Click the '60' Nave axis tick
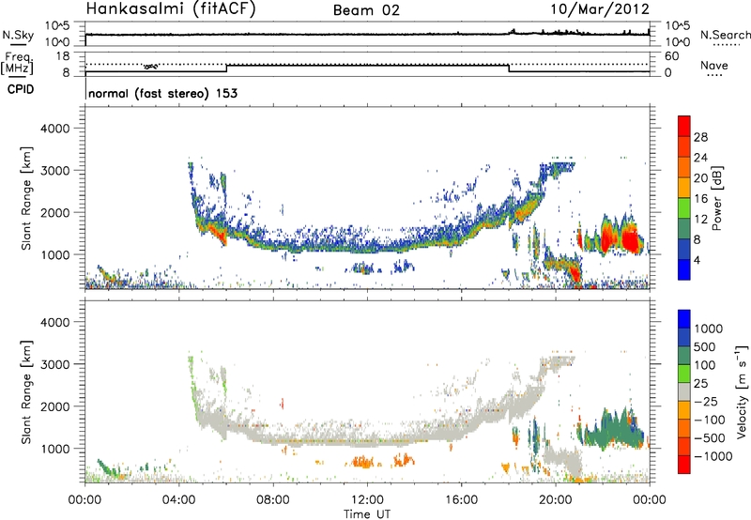The height and width of the screenshot is (520, 751). [x=671, y=56]
